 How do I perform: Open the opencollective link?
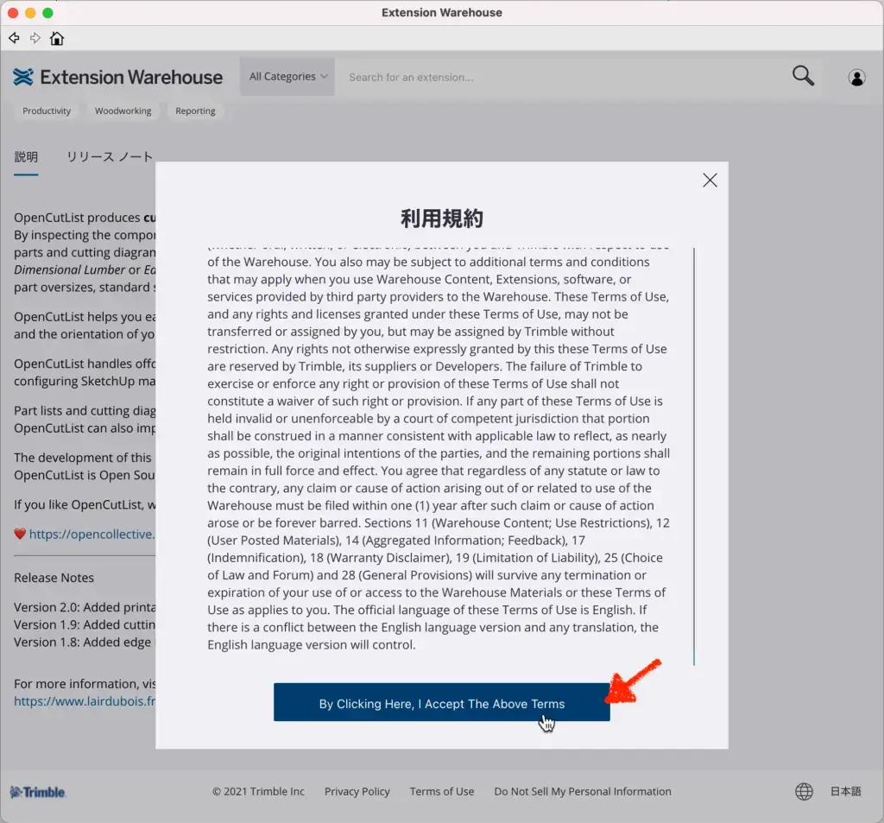tap(92, 535)
